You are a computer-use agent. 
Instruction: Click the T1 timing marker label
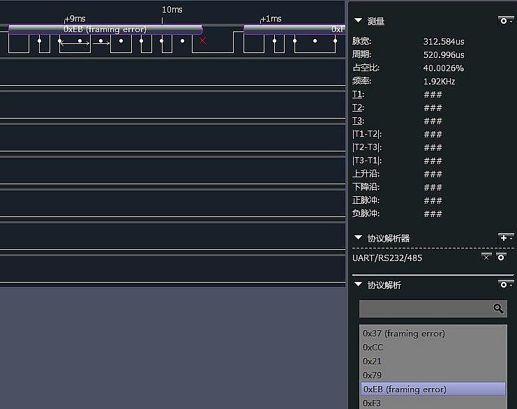coord(357,94)
